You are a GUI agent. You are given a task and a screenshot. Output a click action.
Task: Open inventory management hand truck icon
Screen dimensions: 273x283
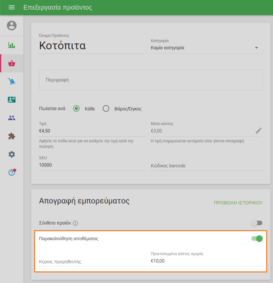coord(12,81)
